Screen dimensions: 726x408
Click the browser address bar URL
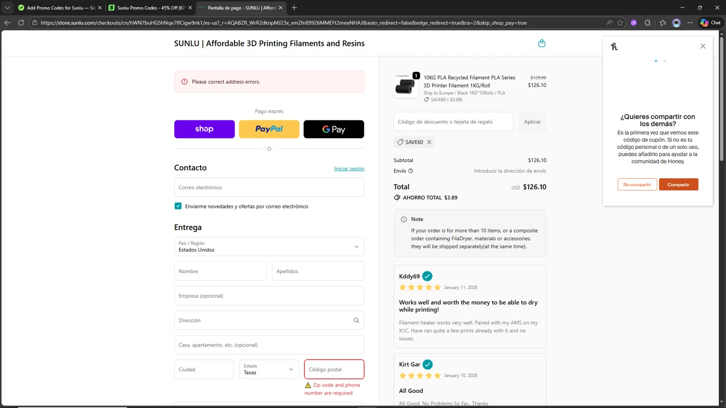pyautogui.click(x=284, y=23)
